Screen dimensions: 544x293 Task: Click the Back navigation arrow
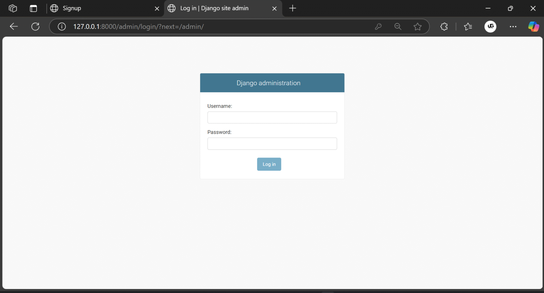[x=13, y=26]
